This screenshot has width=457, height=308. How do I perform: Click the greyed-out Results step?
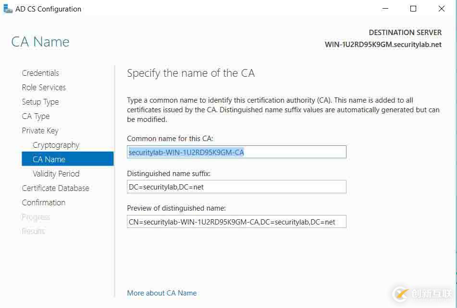[x=33, y=231]
